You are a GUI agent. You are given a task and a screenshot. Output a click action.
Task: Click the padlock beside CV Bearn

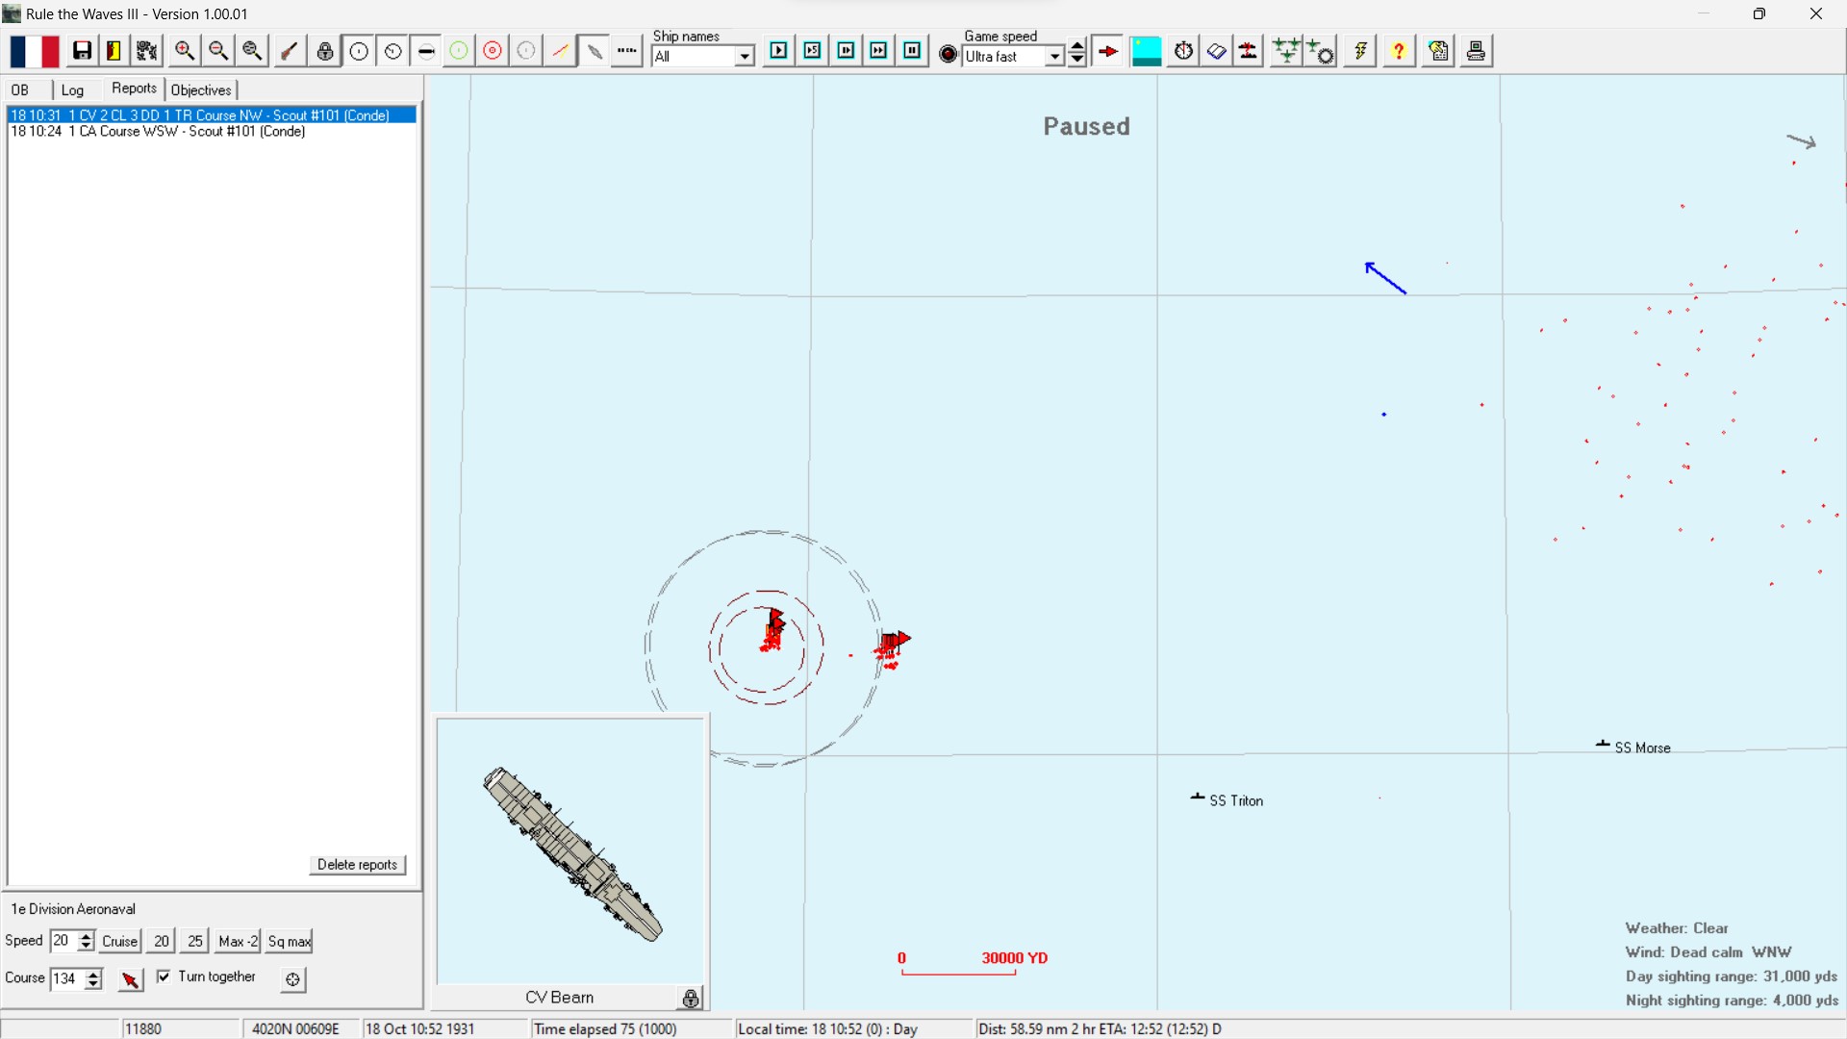[x=692, y=999]
